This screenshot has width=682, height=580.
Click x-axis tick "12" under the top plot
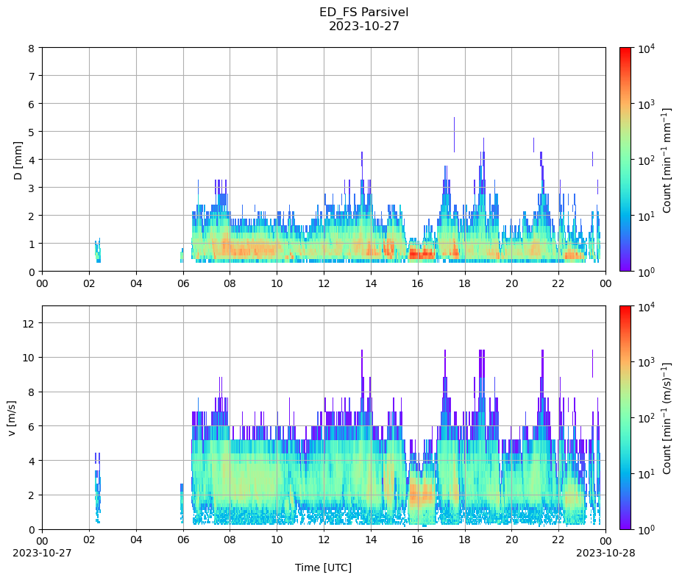324,283
